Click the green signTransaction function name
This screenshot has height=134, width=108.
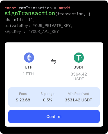30,13
